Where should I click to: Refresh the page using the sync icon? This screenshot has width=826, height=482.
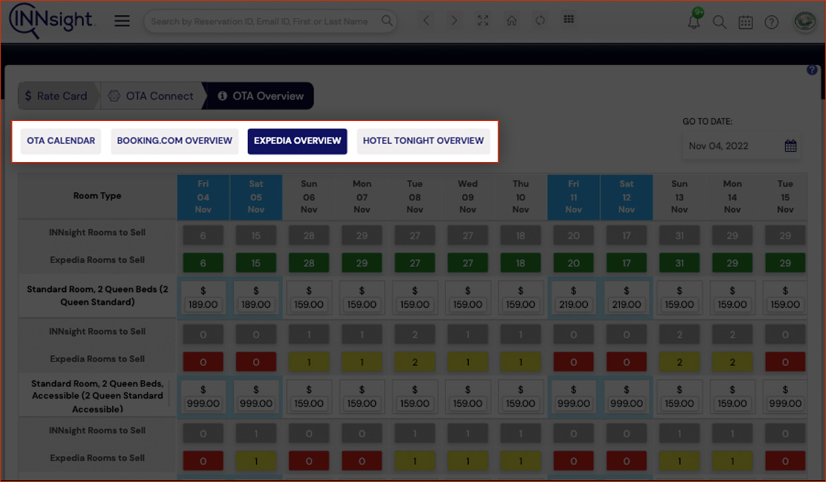(540, 21)
